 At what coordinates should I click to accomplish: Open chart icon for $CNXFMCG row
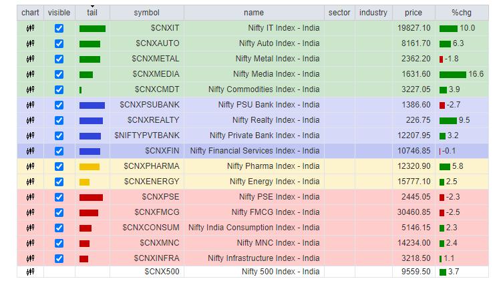coord(30,212)
